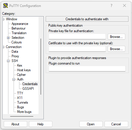The width and height of the screenshot is (132, 130).
Task: Open the Host keys settings panel
Action: click(x=24, y=70)
